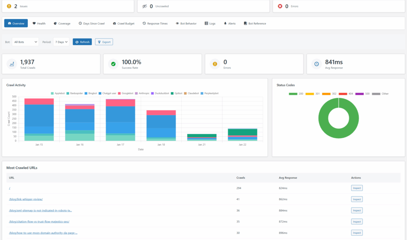Click the Logs panel icon

[x=205, y=23]
